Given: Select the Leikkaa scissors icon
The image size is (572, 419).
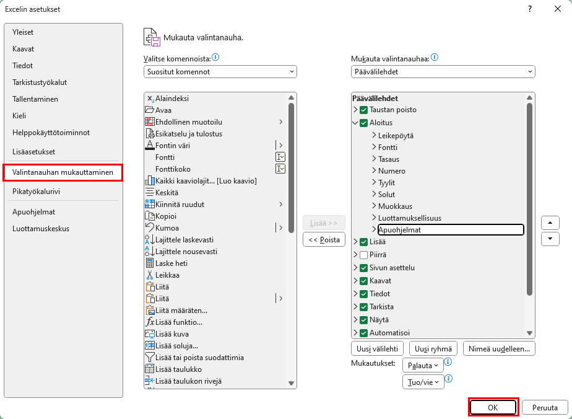Looking at the screenshot, I should click(150, 275).
